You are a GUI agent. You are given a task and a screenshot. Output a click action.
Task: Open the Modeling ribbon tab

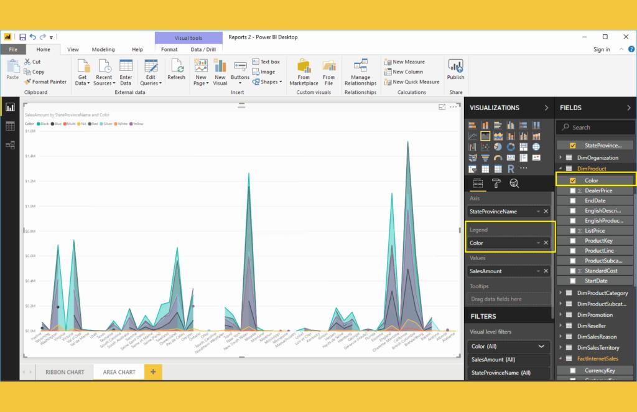(x=103, y=49)
